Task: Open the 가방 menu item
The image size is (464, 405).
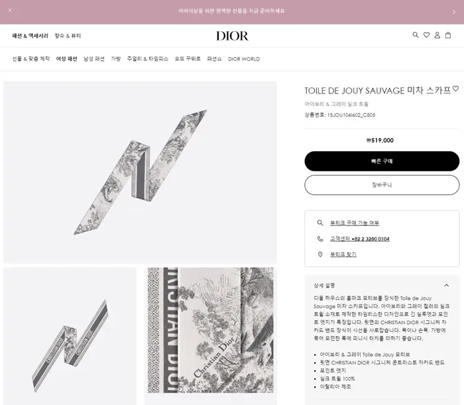Action: tap(116, 59)
